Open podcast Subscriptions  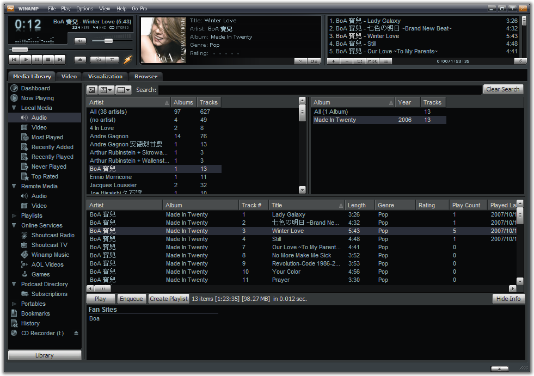[50, 294]
